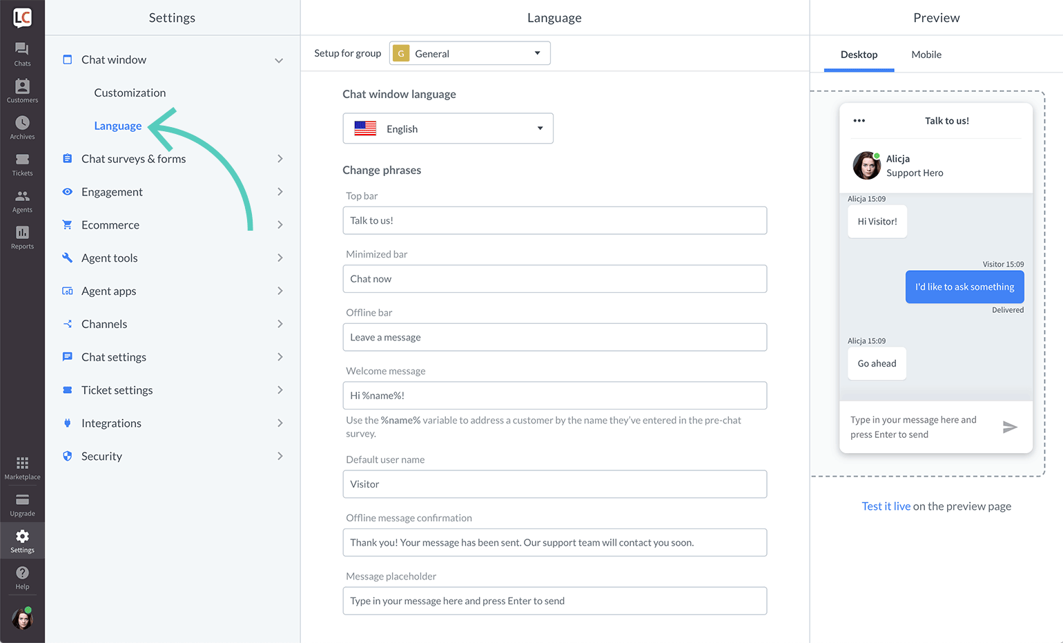Select the Desktop preview tab

(x=859, y=55)
